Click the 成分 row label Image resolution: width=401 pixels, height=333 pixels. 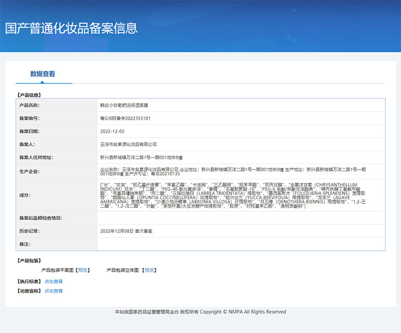coord(25,195)
